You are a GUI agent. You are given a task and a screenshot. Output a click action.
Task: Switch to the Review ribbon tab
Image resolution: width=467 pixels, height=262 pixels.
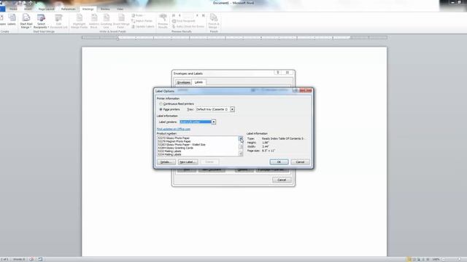click(x=105, y=9)
